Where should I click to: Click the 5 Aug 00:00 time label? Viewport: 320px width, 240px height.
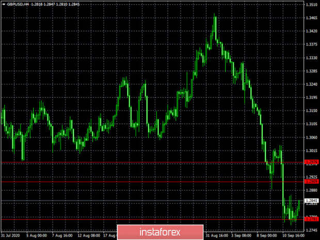[37, 235]
